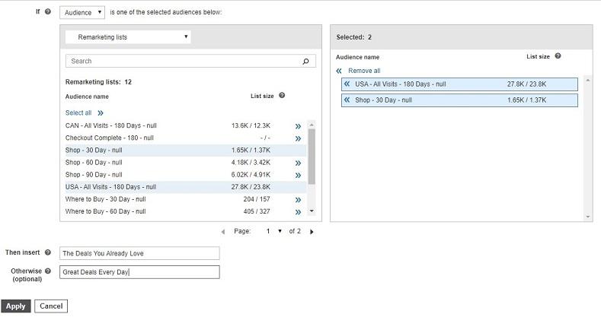
Task: Apply the audience condition
Action: tap(16, 306)
